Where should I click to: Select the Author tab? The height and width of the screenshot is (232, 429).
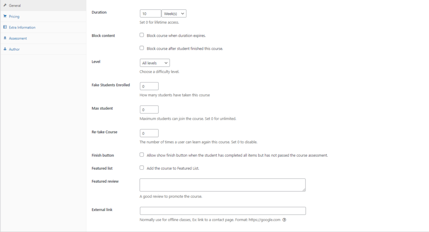[x=14, y=49]
